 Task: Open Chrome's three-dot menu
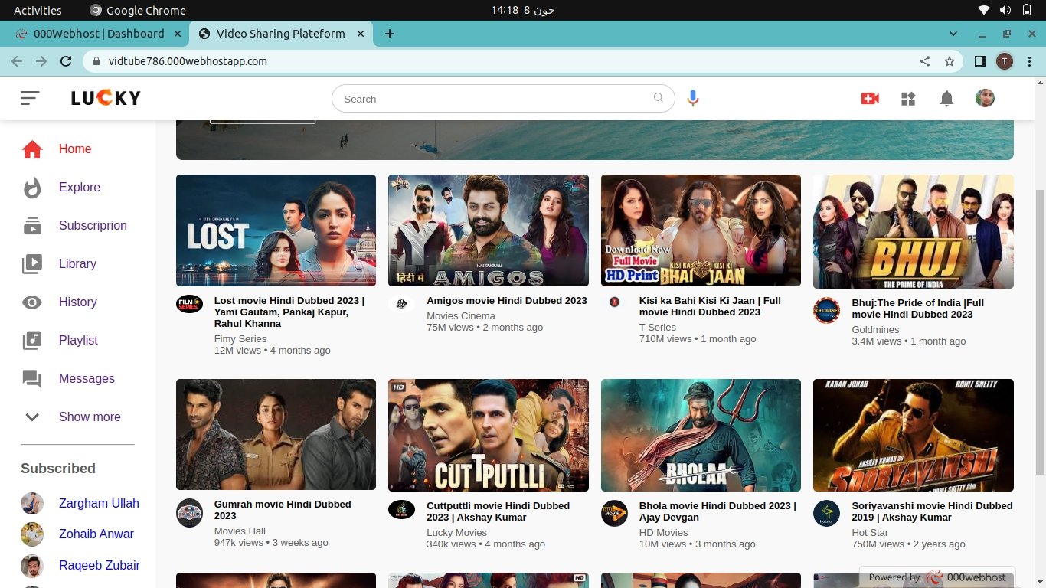pyautogui.click(x=1030, y=60)
